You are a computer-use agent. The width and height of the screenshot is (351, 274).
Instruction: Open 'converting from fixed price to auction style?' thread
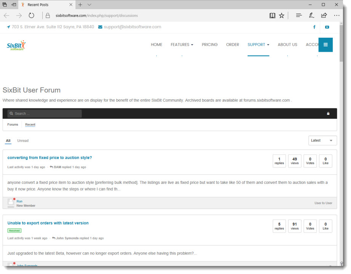tap(50, 158)
